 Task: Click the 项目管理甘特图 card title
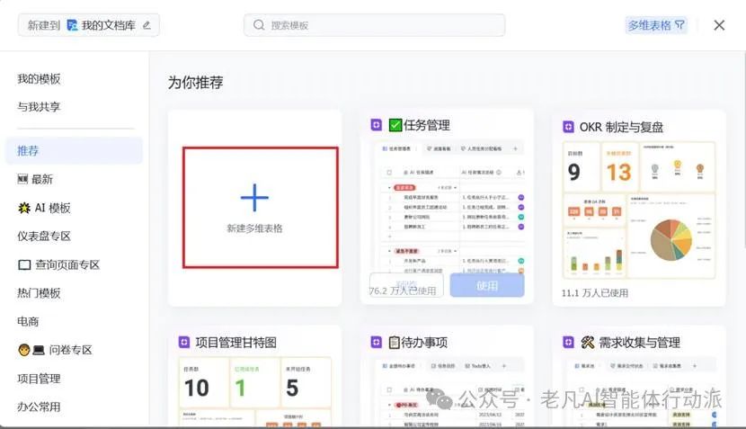tap(236, 343)
